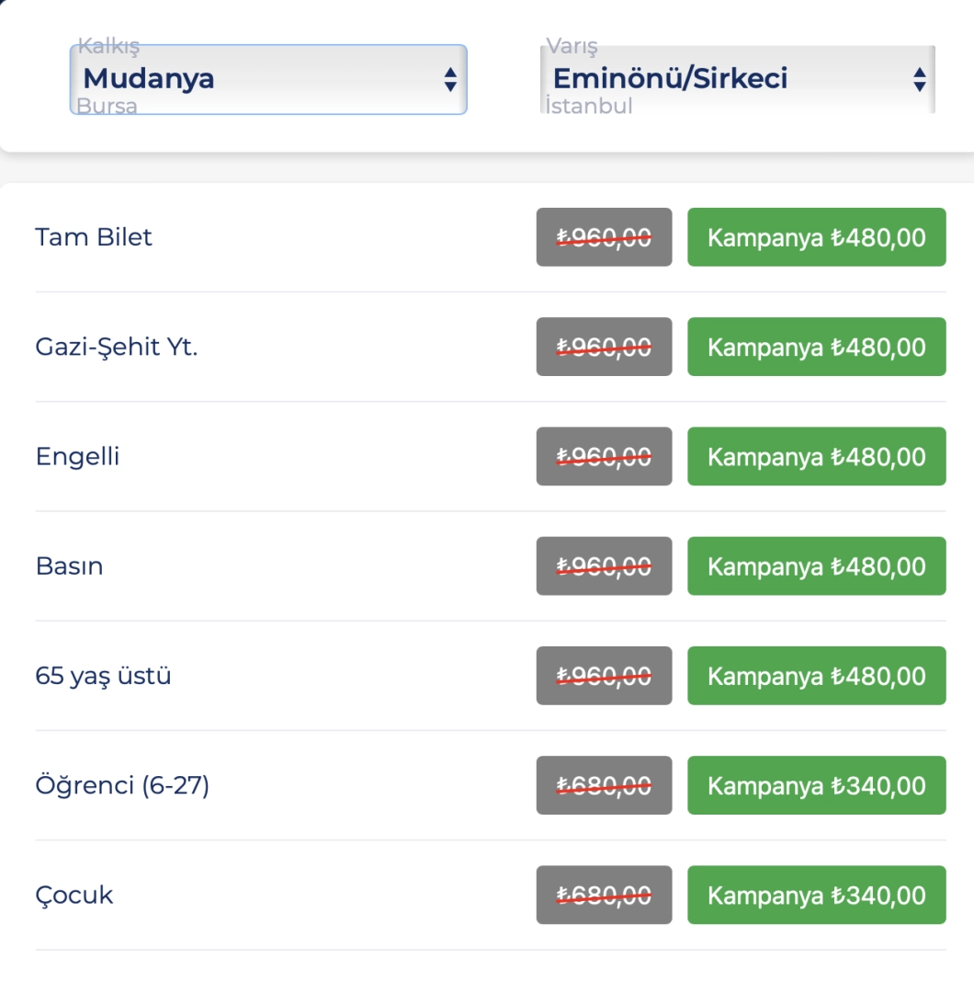Viewport: 974px width, 993px height.
Task: Click struck-through ₺960,00 price for Tam Bilet
Action: coord(604,237)
